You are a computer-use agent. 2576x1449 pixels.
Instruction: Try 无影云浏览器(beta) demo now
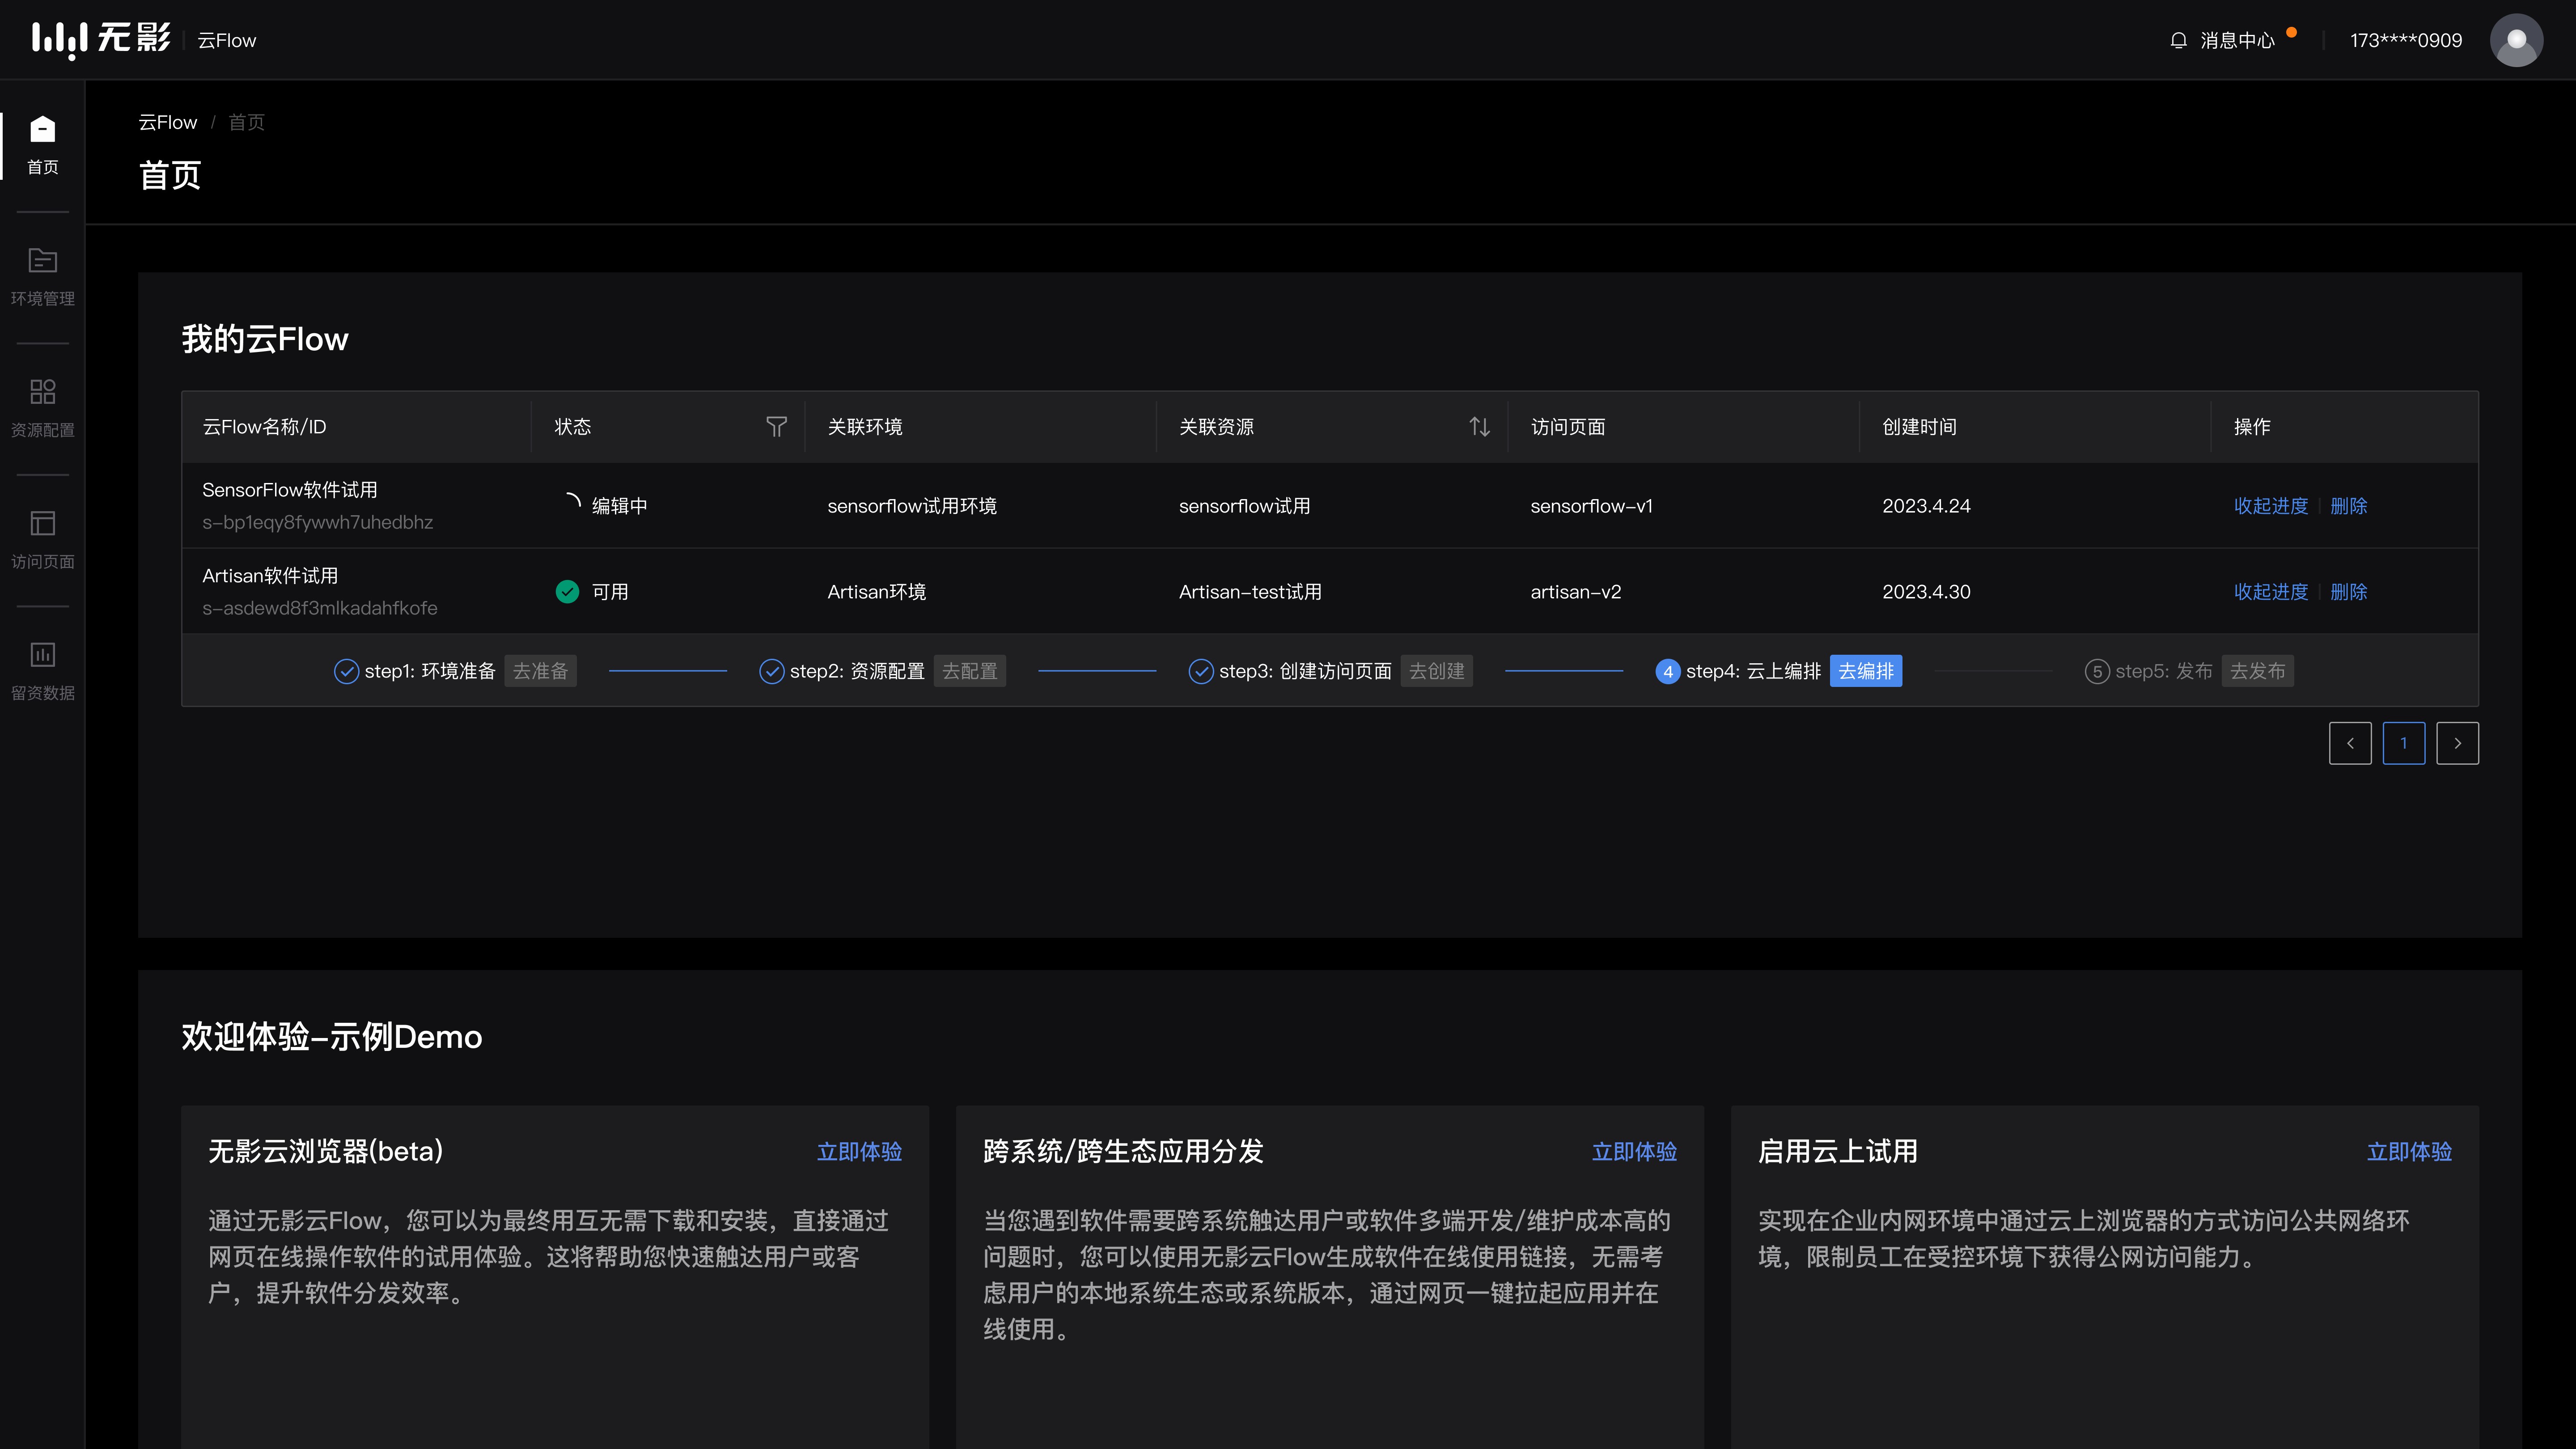859,1152
